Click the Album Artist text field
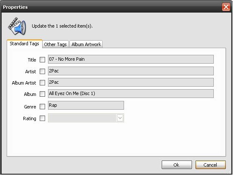This screenshot has height=175, width=233. click(x=131, y=82)
